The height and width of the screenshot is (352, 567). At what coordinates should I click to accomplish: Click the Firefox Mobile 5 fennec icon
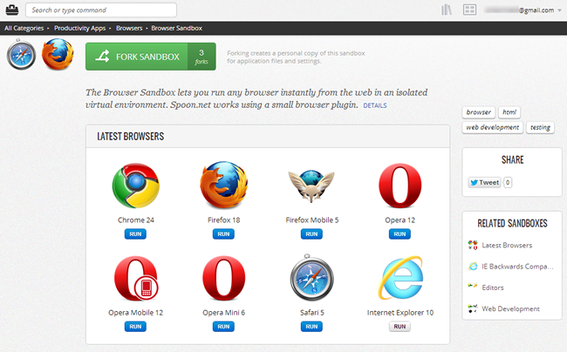coord(311,186)
